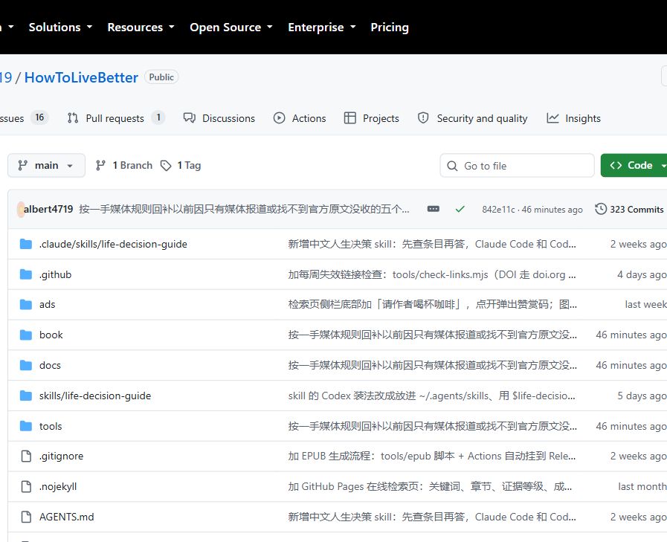
Task: Click the Go to file search field
Action: point(517,166)
